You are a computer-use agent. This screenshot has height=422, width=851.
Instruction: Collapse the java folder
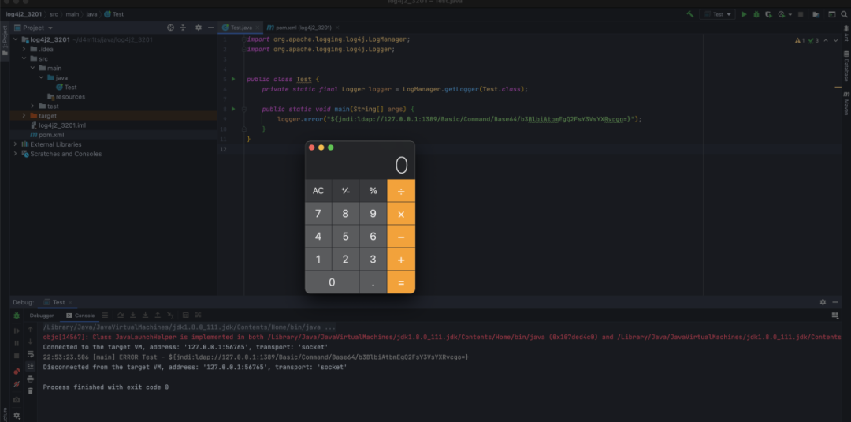42,77
